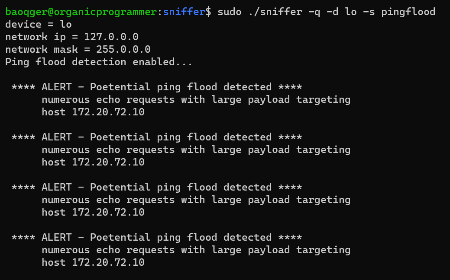450x280 pixels.
Task: Click host 172.20.72.10 in last alert
Action: [x=93, y=262]
